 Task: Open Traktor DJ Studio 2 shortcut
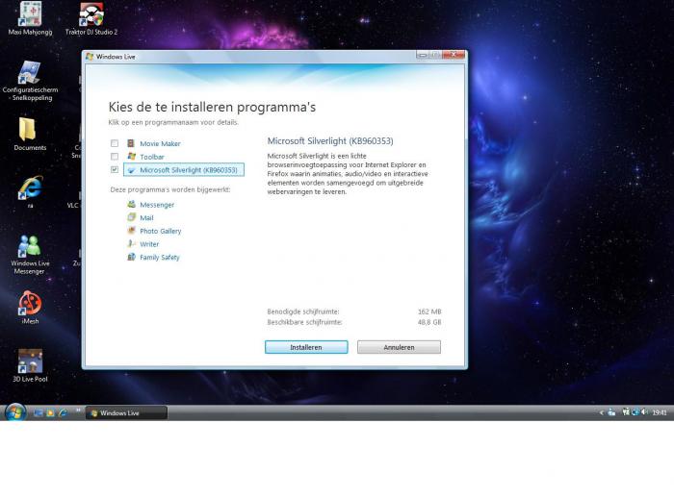click(91, 18)
